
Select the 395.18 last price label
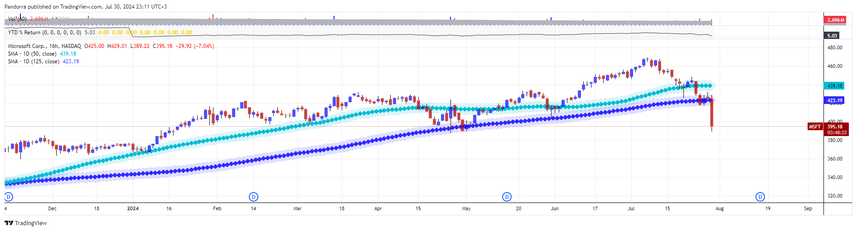(836, 127)
